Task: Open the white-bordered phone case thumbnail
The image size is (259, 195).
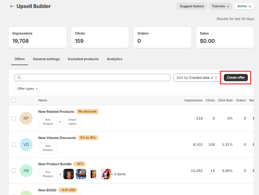Action: [93, 174]
